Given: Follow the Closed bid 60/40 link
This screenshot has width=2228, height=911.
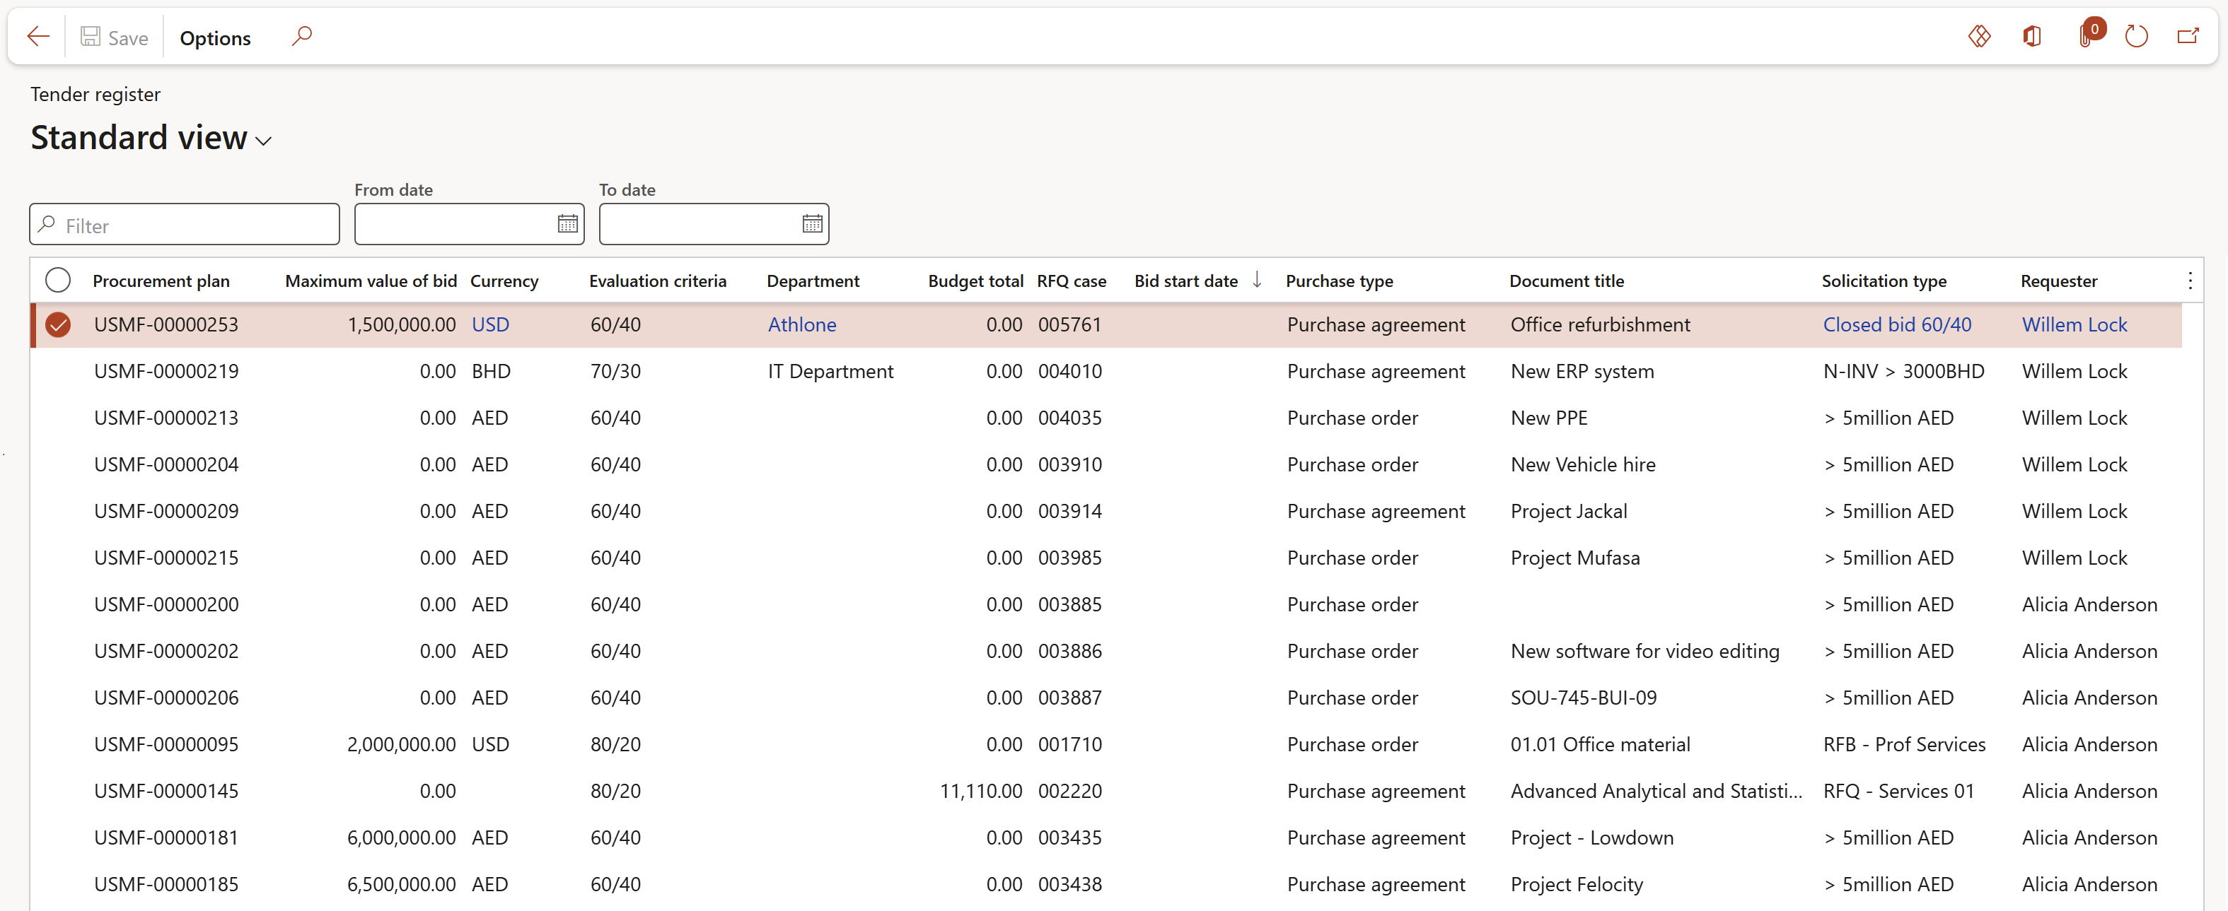Looking at the screenshot, I should pos(1897,325).
